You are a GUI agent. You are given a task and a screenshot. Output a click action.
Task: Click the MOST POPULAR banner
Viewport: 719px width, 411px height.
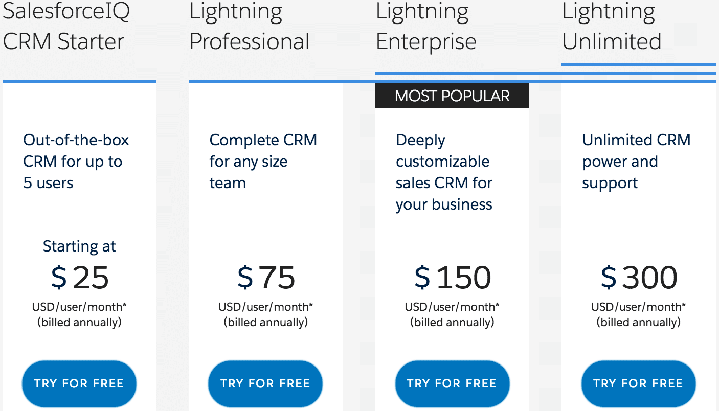click(452, 96)
